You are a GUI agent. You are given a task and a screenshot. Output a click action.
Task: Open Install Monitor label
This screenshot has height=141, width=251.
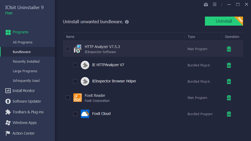tap(24, 91)
